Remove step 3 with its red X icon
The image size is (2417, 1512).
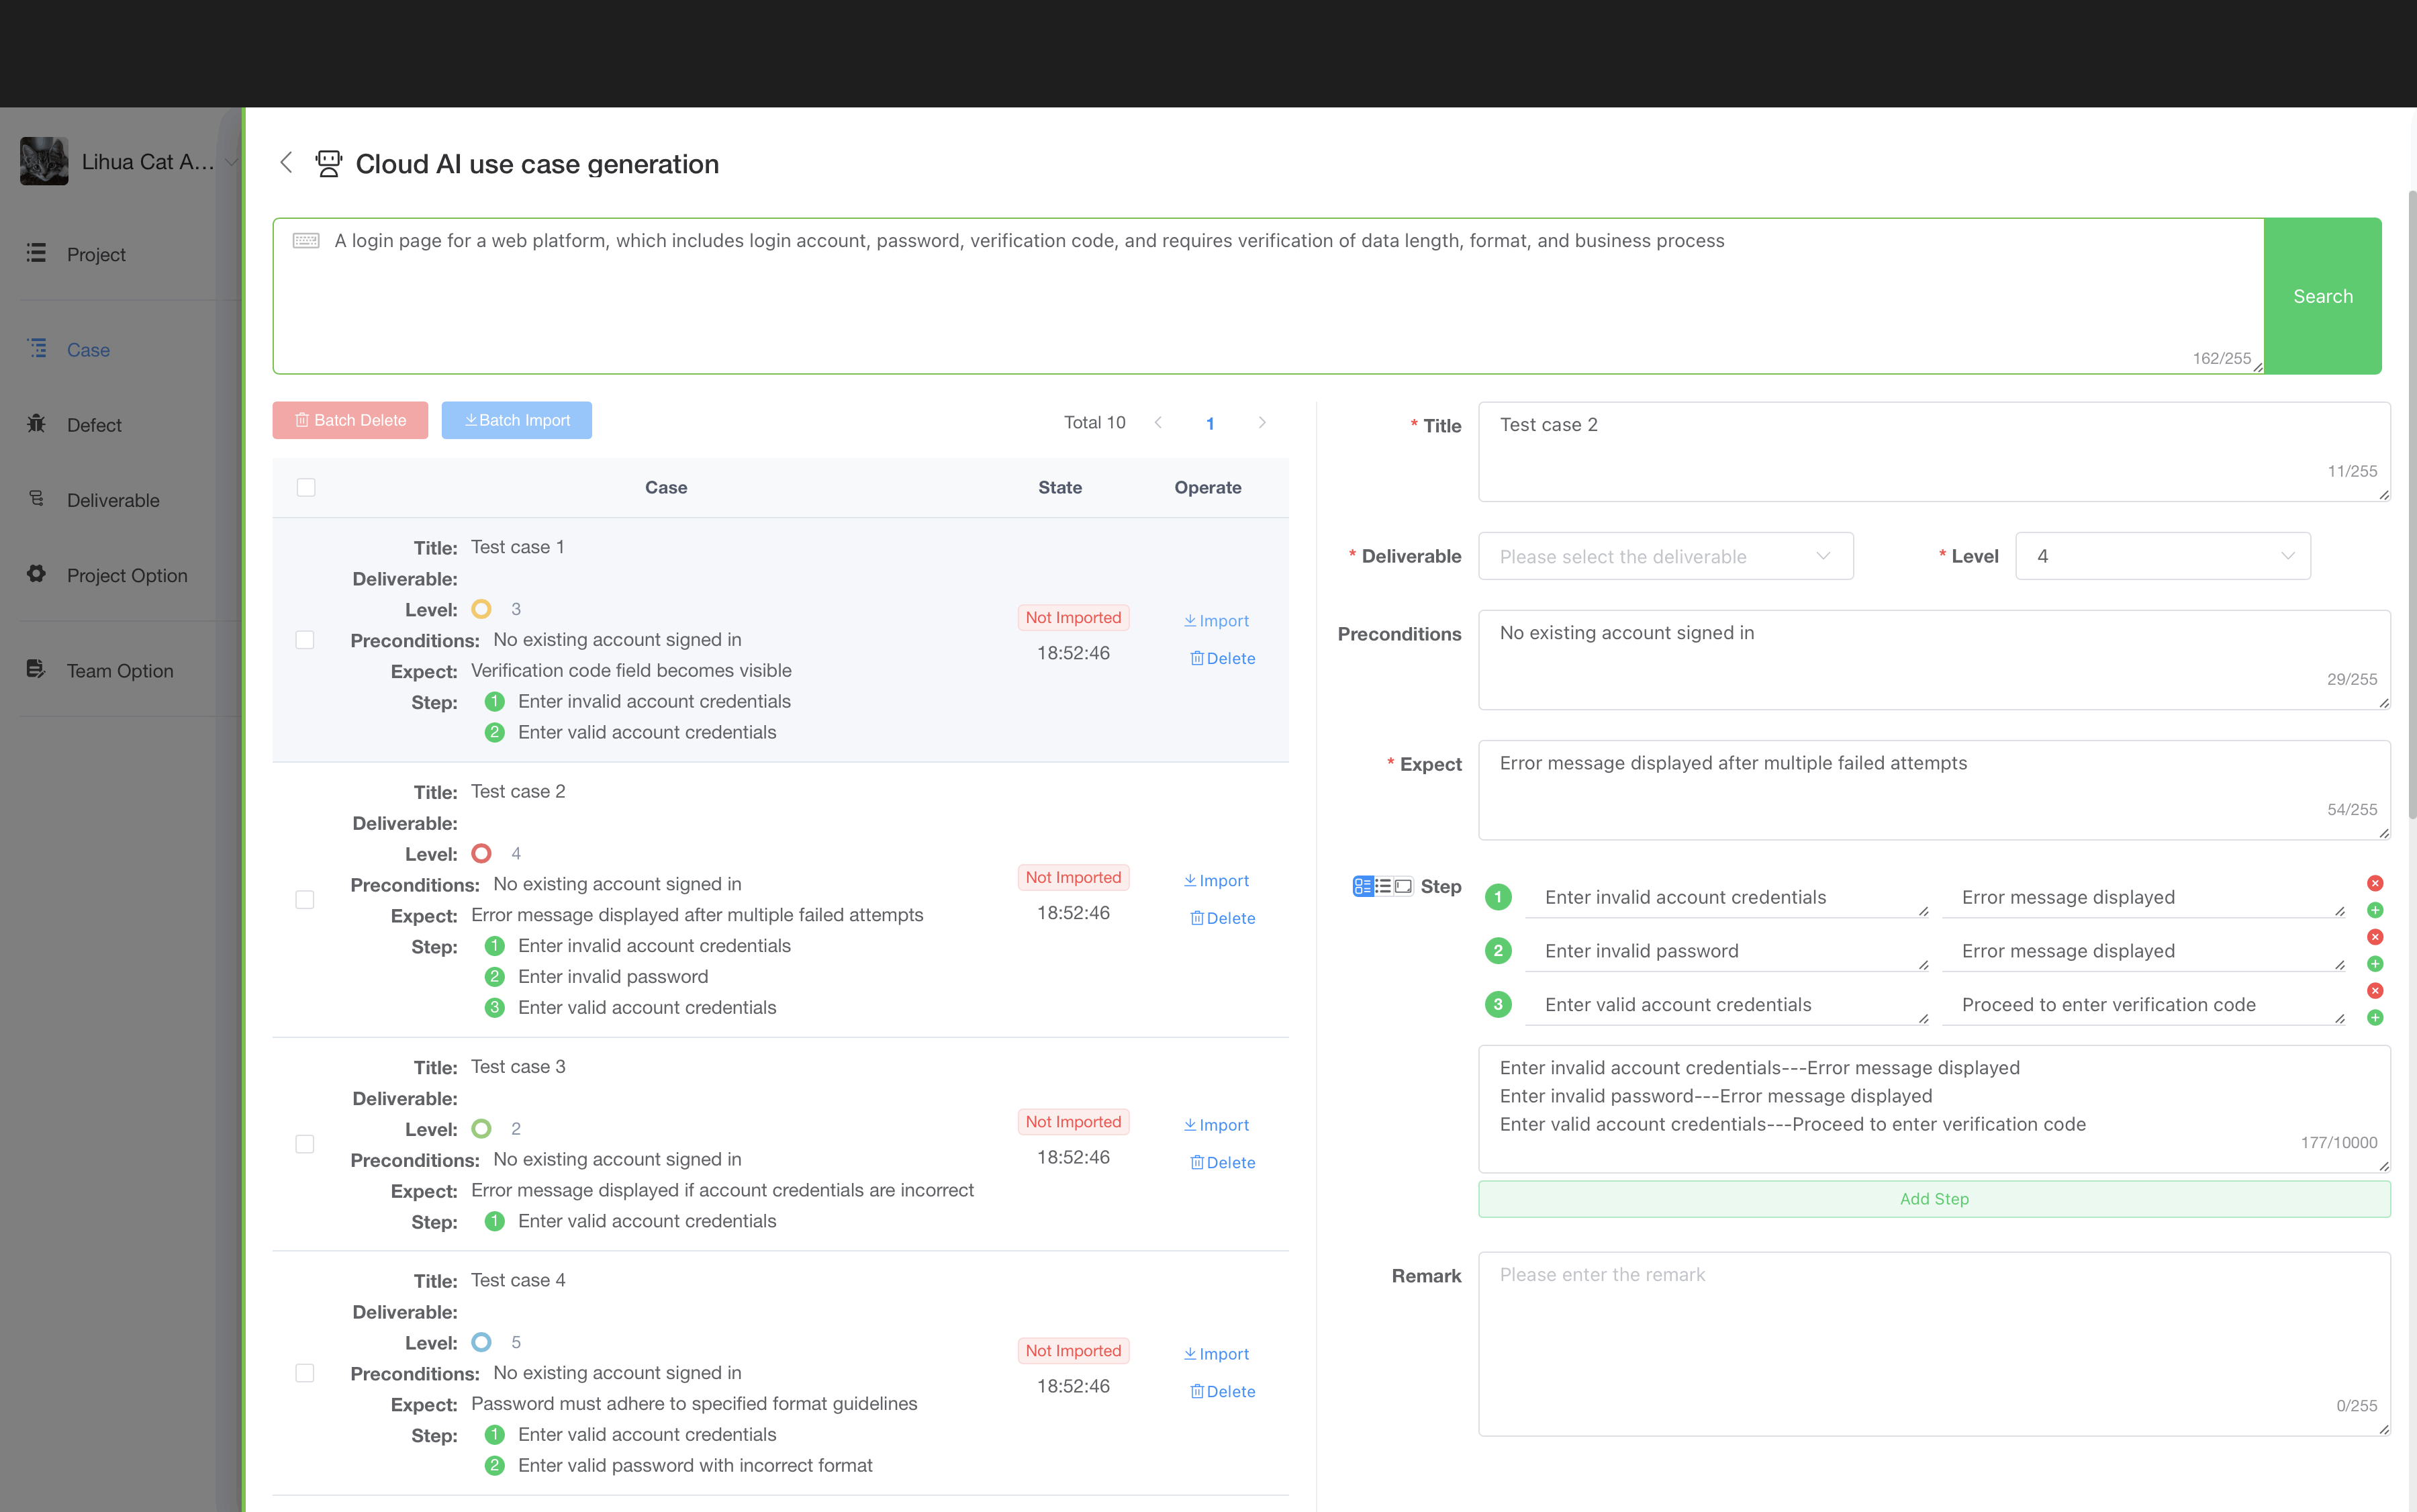[x=2375, y=991]
